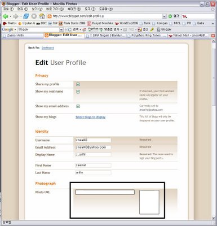Screen dimensions: 217x226
Task: Click the Stop loading icon
Action: [34, 16]
